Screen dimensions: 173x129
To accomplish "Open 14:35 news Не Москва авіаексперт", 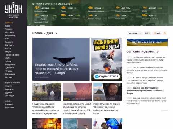I will tap(146, 60).
